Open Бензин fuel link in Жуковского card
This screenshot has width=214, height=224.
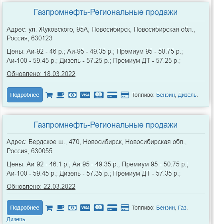(166, 95)
